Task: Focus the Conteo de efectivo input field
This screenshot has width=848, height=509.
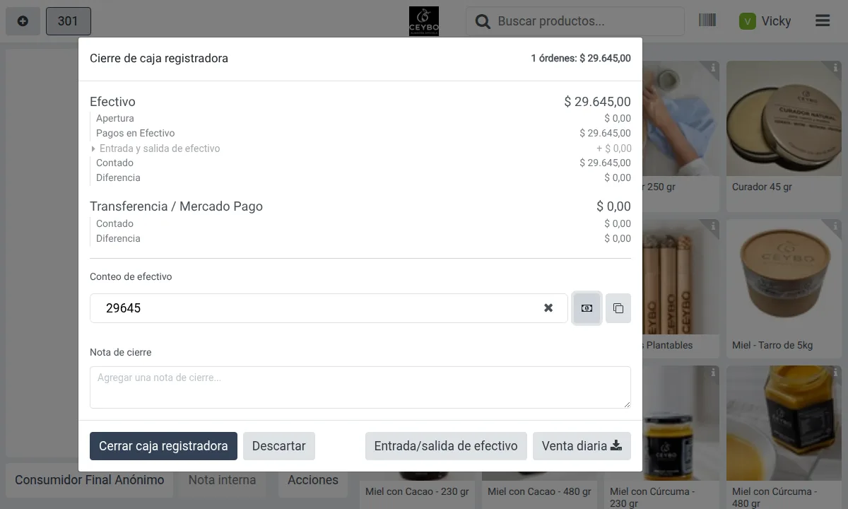Action: click(329, 308)
